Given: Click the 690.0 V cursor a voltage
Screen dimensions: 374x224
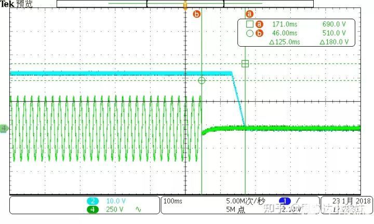Looking at the screenshot, I should (x=334, y=24).
